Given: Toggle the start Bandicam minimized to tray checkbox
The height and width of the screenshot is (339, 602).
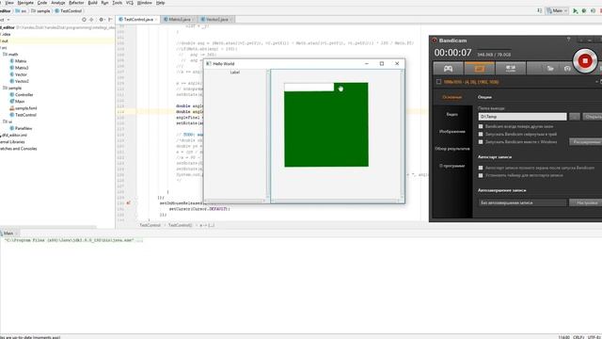Looking at the screenshot, I should tap(481, 134).
